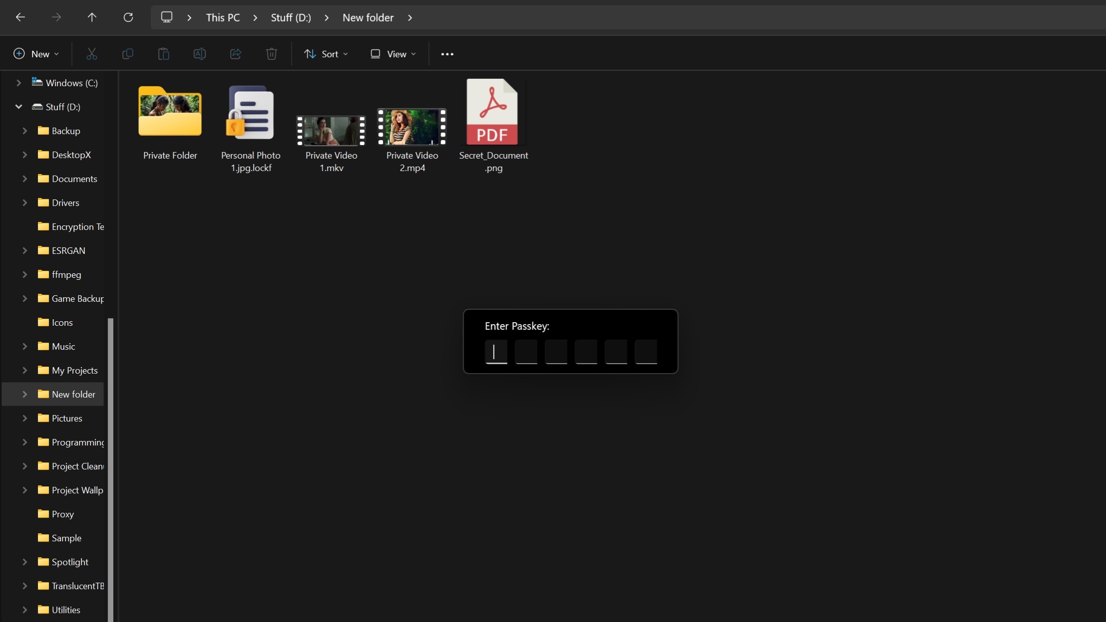Open the Sort dropdown
The width and height of the screenshot is (1106, 622).
325,53
